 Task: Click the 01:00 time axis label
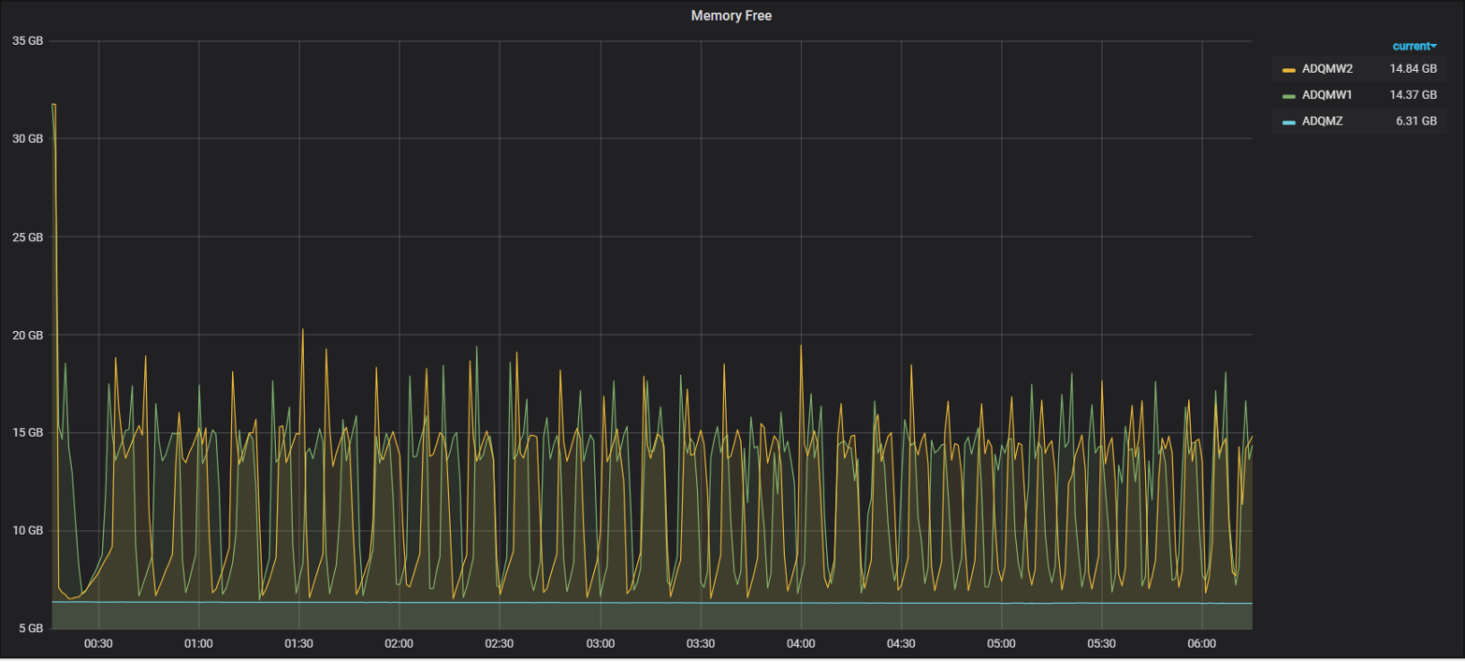point(198,643)
